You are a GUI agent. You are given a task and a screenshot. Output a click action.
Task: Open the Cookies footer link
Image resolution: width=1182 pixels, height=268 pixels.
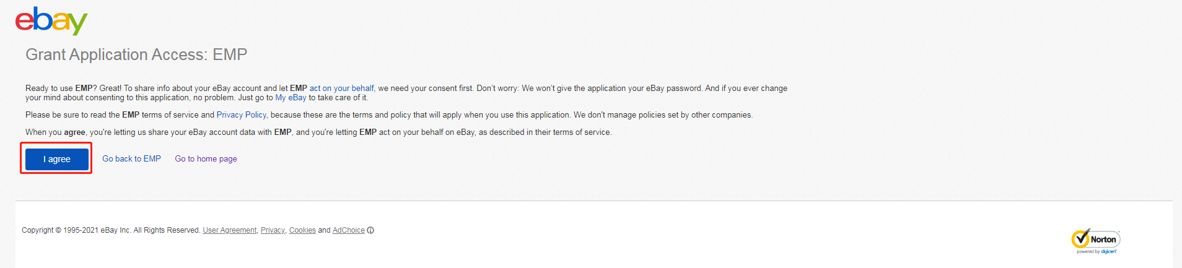[x=302, y=230]
